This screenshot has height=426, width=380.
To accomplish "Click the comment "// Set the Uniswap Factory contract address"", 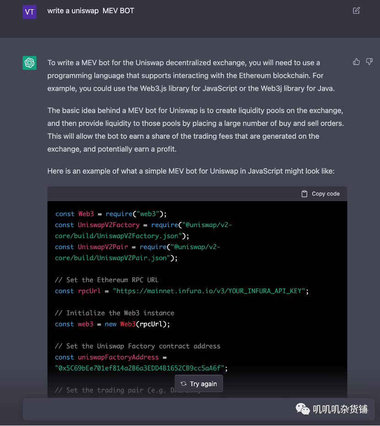I will coord(137,346).
